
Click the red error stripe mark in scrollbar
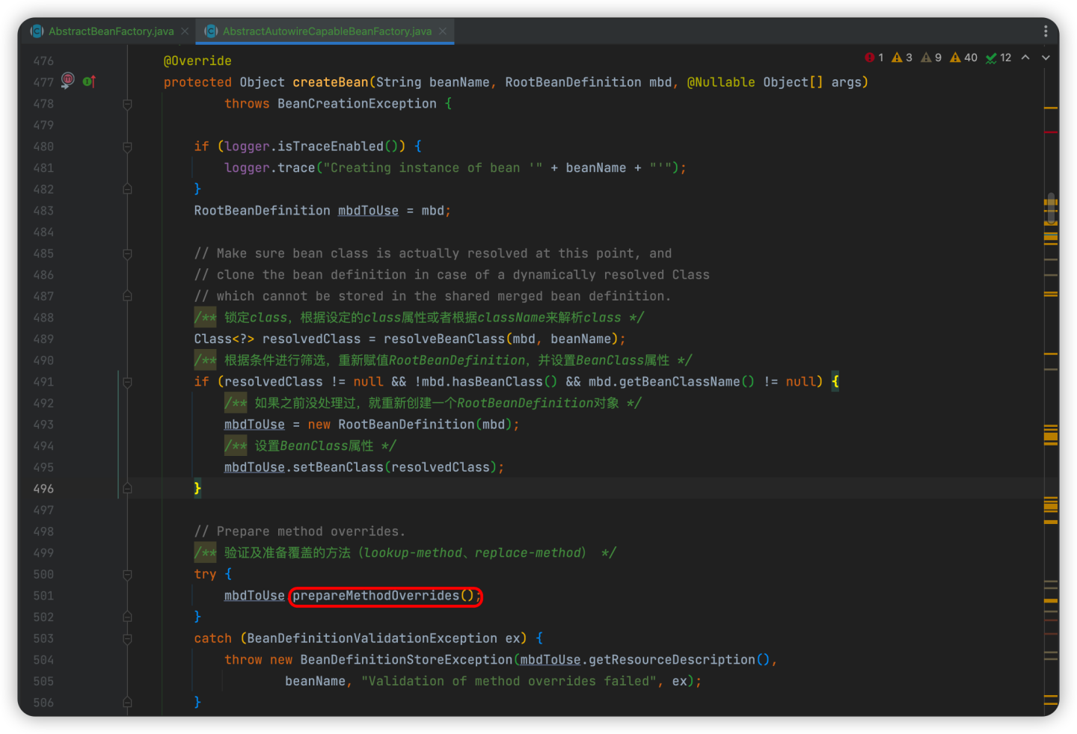pos(1051,132)
